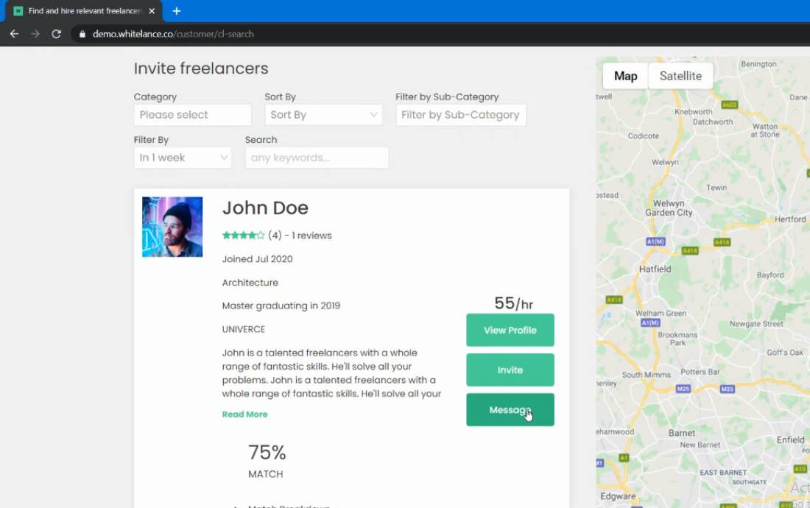Click Potters Bar label on the map

pyautogui.click(x=700, y=372)
